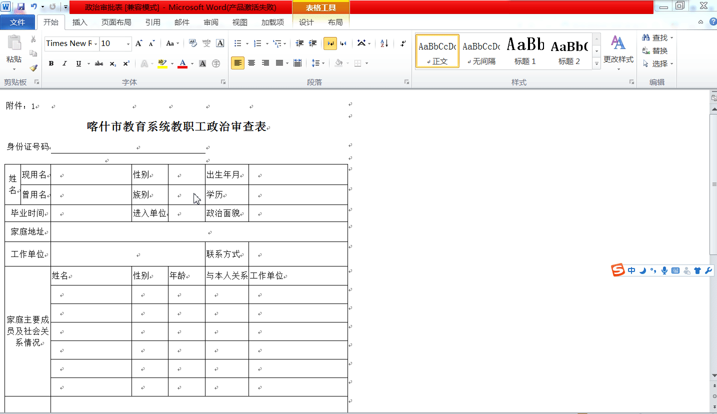Select the underline tool
Viewport: 717px width, 414px height.
pyautogui.click(x=78, y=63)
